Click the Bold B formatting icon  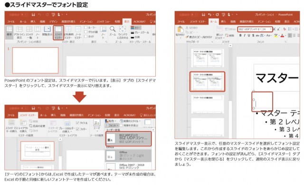[x=240, y=35]
